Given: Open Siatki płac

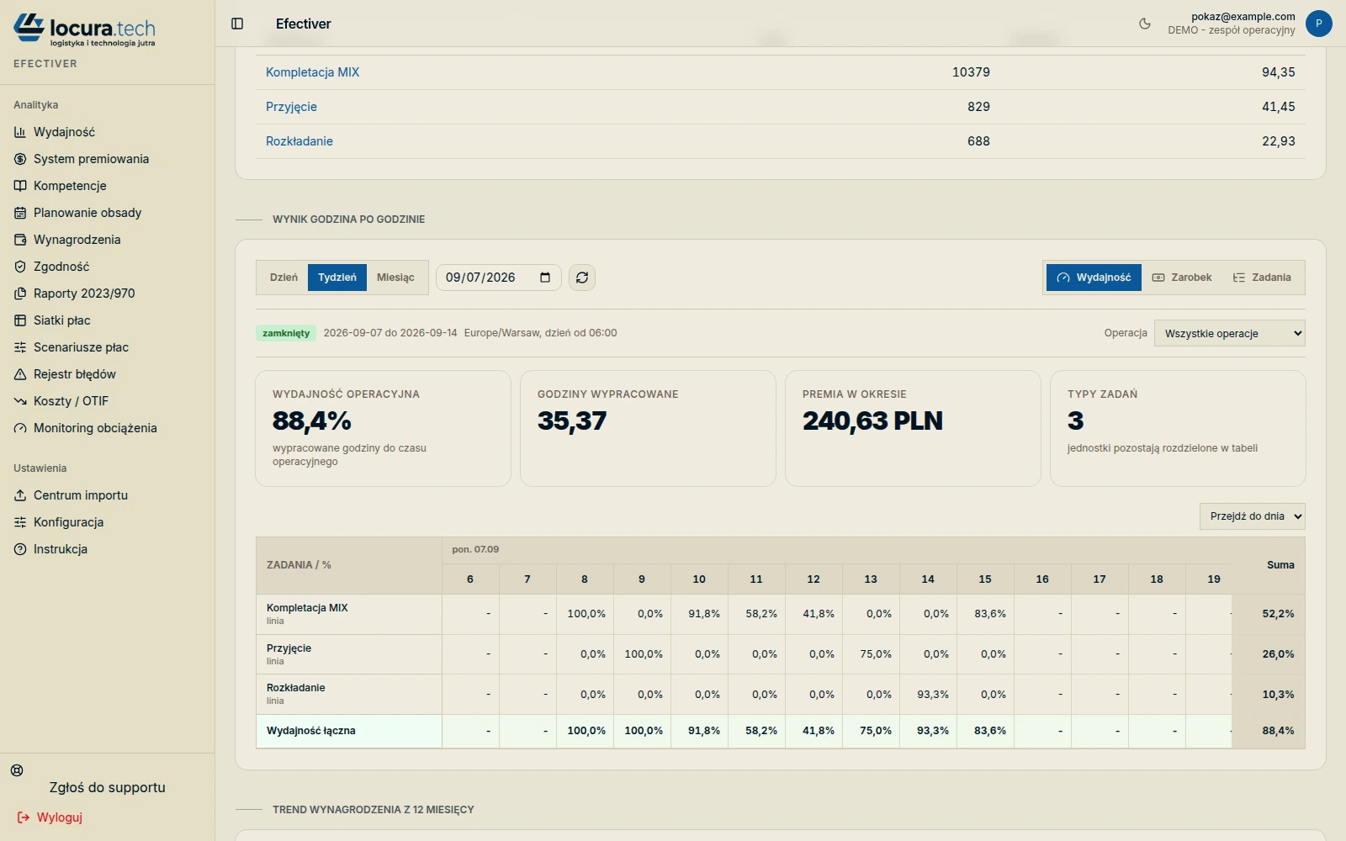Looking at the screenshot, I should tap(61, 320).
